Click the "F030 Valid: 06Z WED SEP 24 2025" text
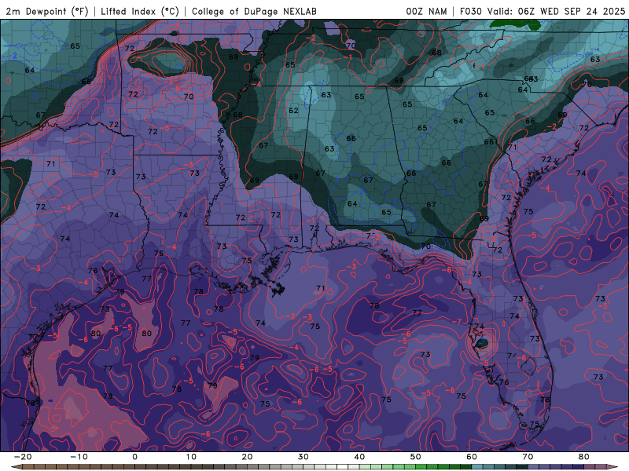Image resolution: width=629 pixels, height=471 pixels. coord(543,11)
